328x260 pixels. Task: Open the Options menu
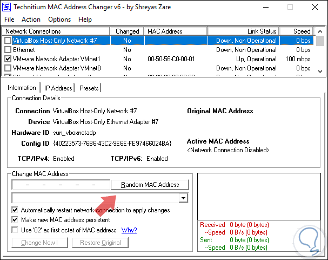point(59,19)
